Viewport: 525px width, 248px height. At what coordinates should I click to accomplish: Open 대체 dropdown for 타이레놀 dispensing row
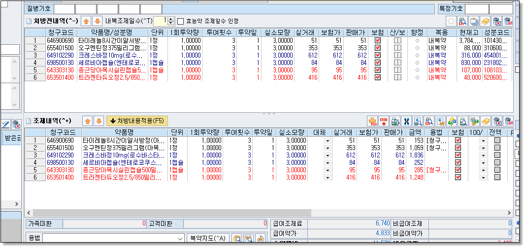click(327, 141)
